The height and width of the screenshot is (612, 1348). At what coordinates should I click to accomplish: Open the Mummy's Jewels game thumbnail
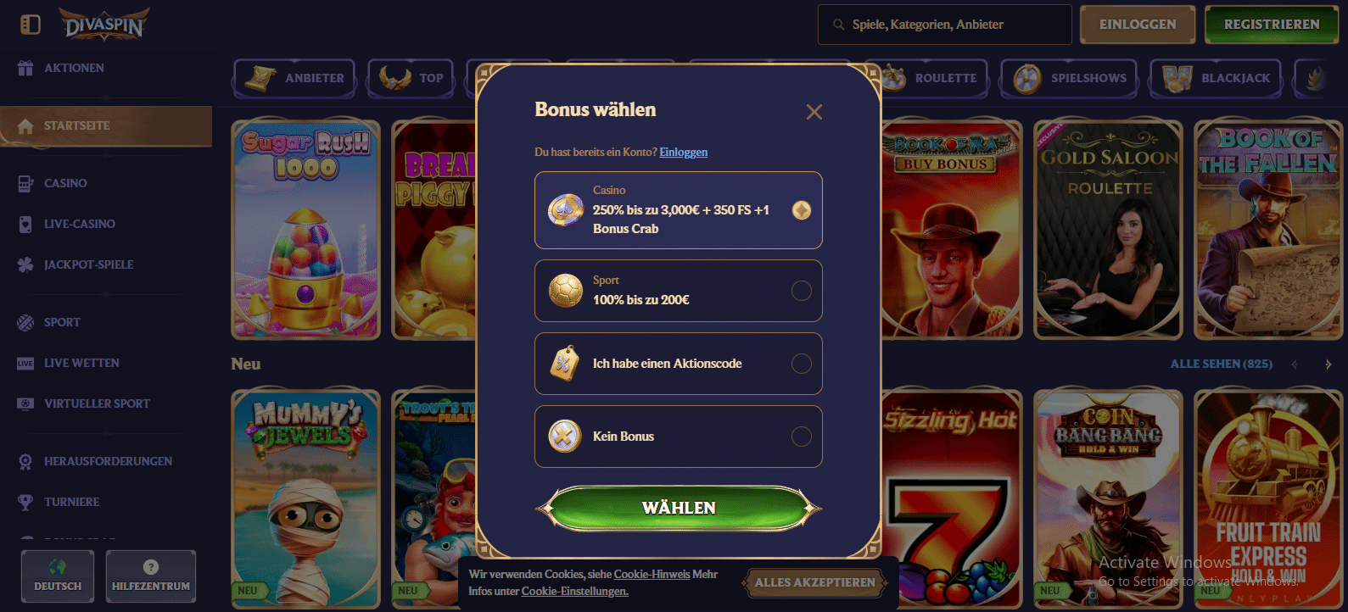(306, 498)
